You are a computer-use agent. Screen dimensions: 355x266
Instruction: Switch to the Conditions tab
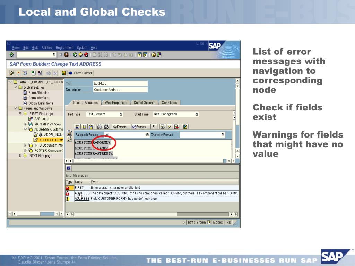[169, 103]
